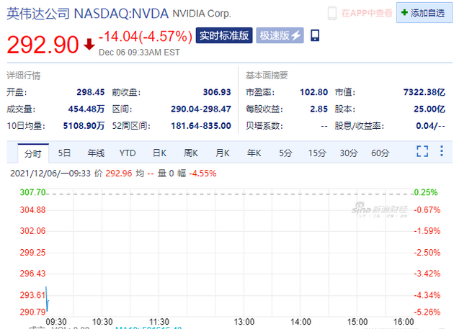Switch to 极速版 fast version
This screenshot has width=454, height=329.
coord(280,35)
